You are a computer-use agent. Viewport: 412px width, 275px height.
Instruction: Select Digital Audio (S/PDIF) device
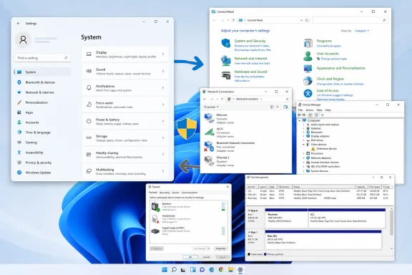click(188, 231)
